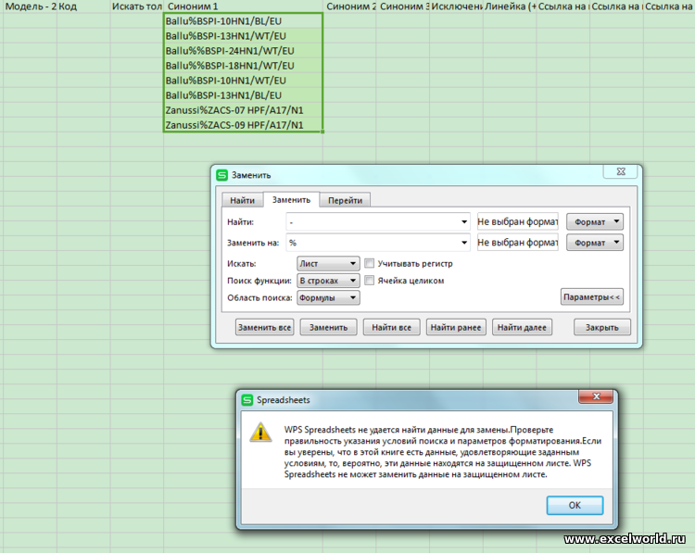Click the Синоним 3 header cell
The height and width of the screenshot is (553, 695).
402,6
